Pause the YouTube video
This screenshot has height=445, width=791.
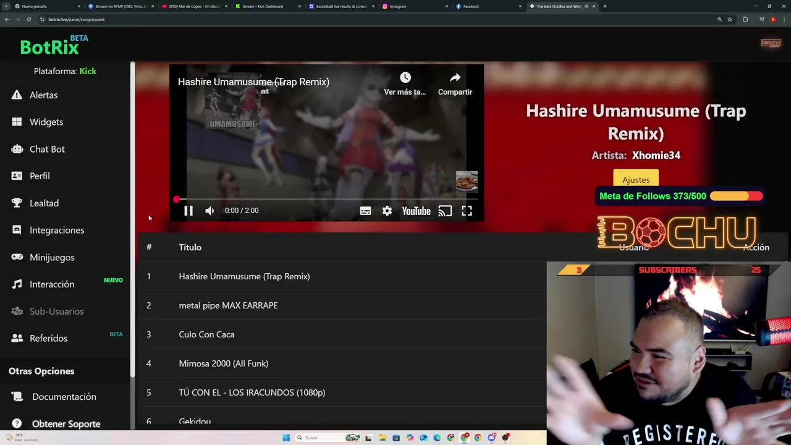point(188,211)
